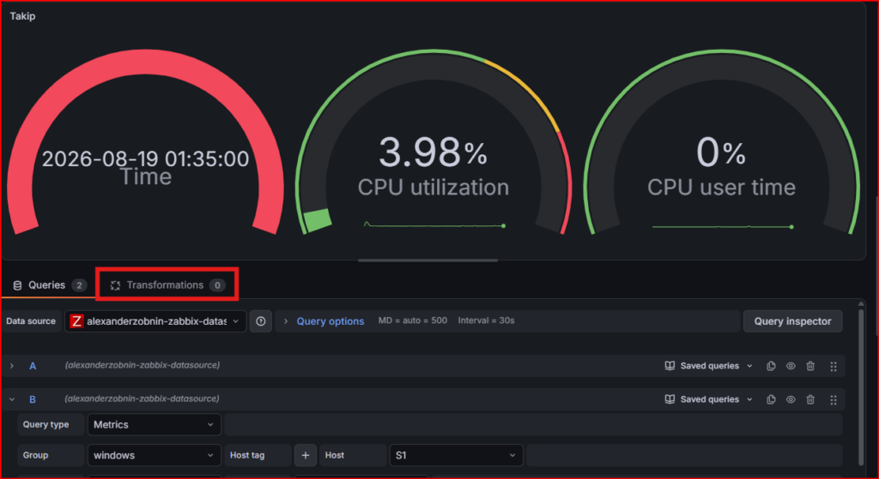
Task: Click the query A name label
Action: click(33, 366)
